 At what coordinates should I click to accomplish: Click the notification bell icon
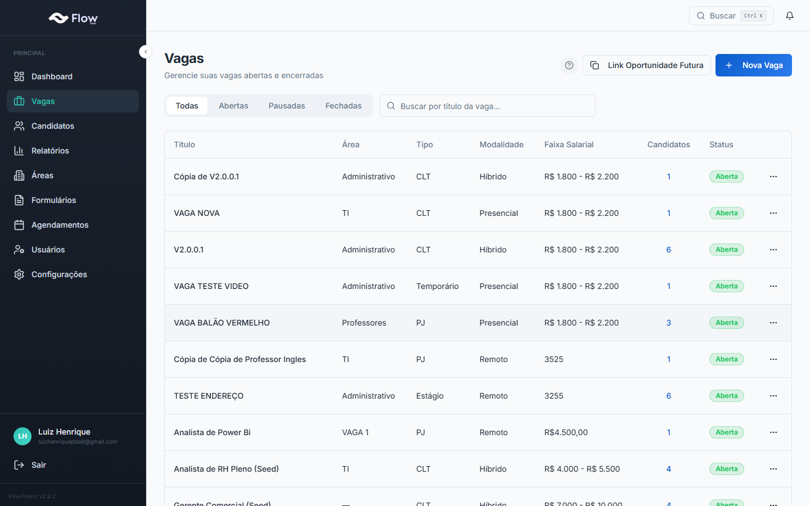790,16
